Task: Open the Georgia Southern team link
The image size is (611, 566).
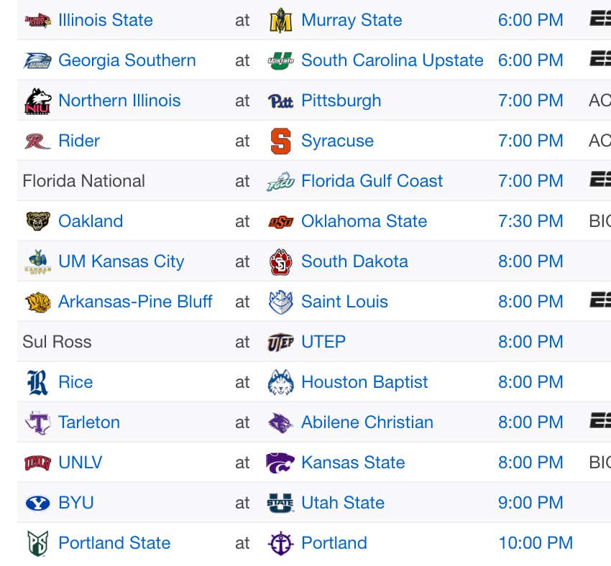Action: coord(127,60)
